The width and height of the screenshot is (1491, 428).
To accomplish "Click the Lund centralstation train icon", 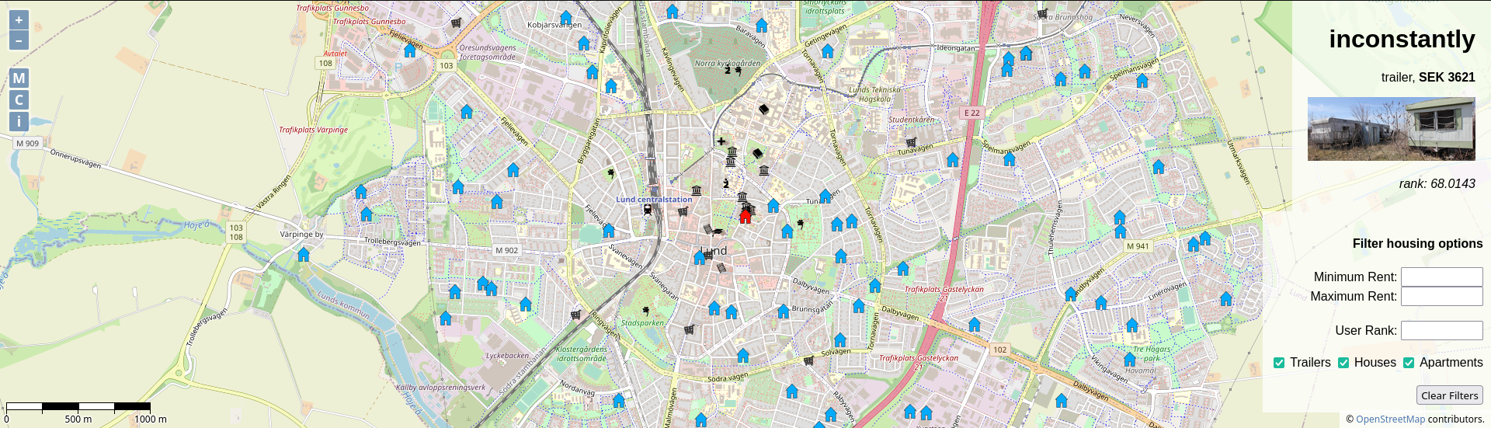I will (x=647, y=209).
